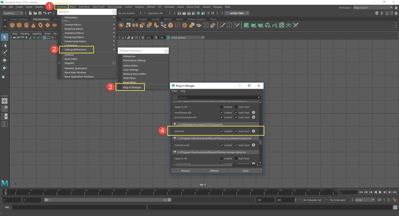Click the range slider bar below the timeline
The image size is (399, 216).
(x=108, y=200)
